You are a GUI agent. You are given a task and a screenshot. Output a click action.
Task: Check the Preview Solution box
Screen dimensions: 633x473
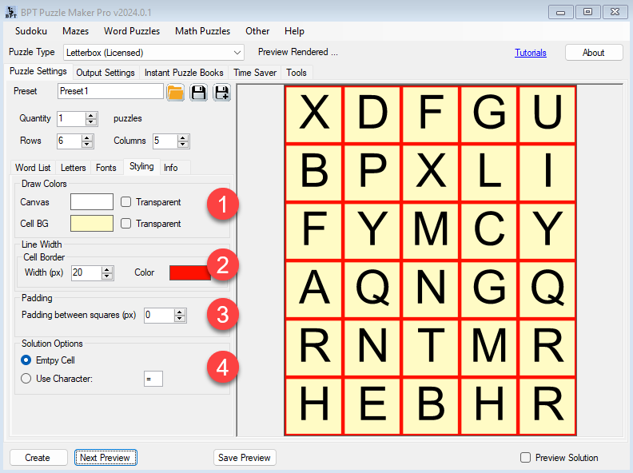click(x=526, y=458)
